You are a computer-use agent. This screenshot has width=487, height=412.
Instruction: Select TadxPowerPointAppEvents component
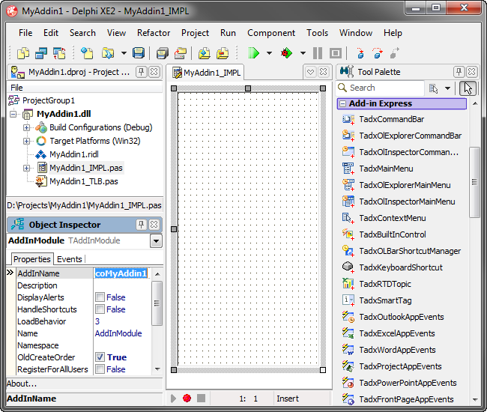(408, 383)
